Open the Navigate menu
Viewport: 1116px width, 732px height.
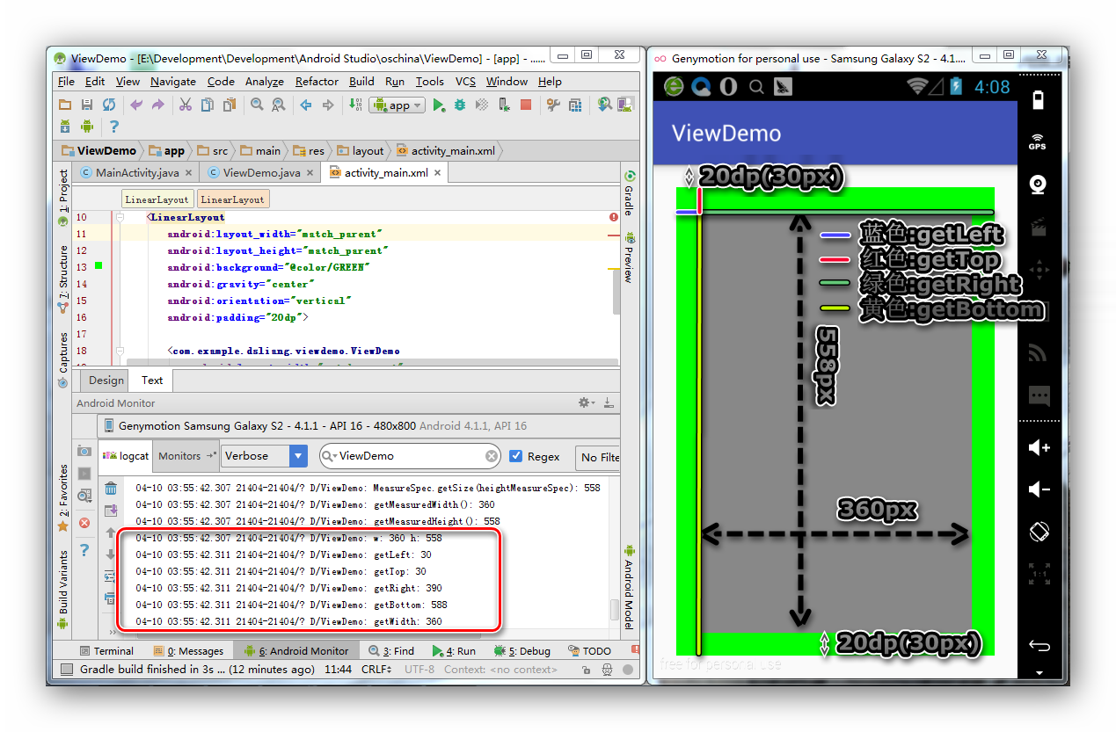(172, 81)
